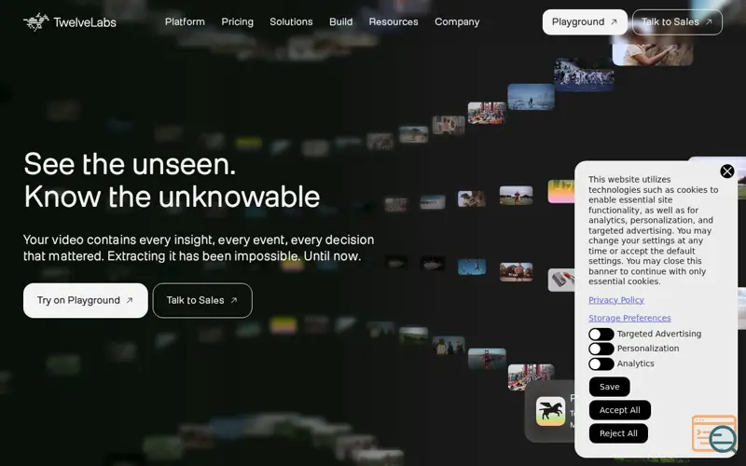Close the cookie consent banner
Viewport: 746px width, 466px height.
tap(727, 171)
